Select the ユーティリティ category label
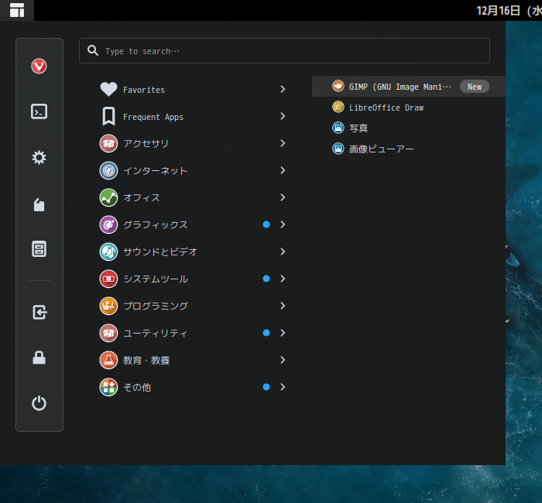542x503 pixels. [156, 333]
